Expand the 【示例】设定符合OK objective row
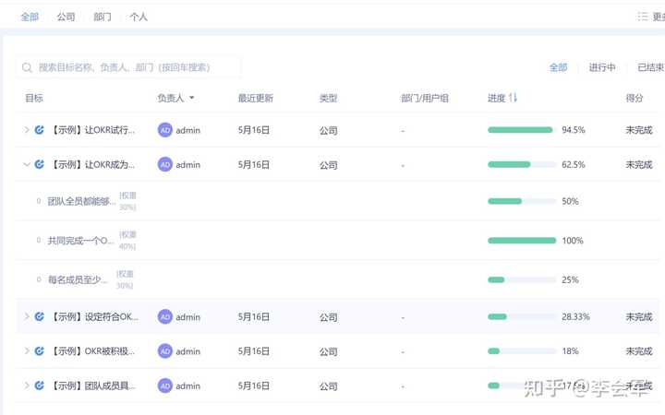The height and width of the screenshot is (415, 665). (x=27, y=316)
